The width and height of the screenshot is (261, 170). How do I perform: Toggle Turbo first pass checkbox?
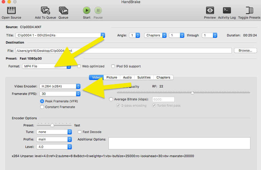154,105
